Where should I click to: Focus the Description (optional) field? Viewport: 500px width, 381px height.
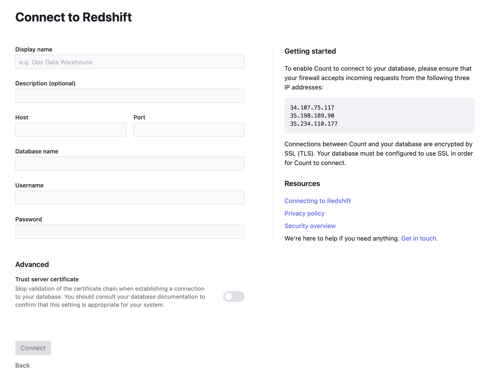tap(130, 96)
